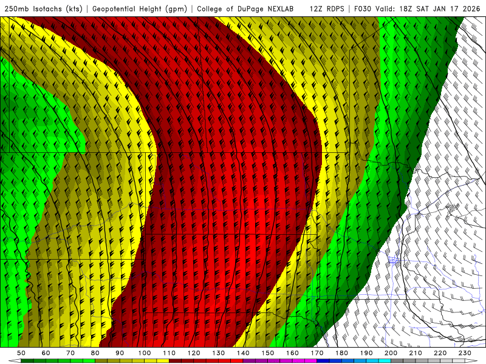486x364 pixels.
Task: Click the dark blue legend segment starting at 170
Action: tap(323, 361)
